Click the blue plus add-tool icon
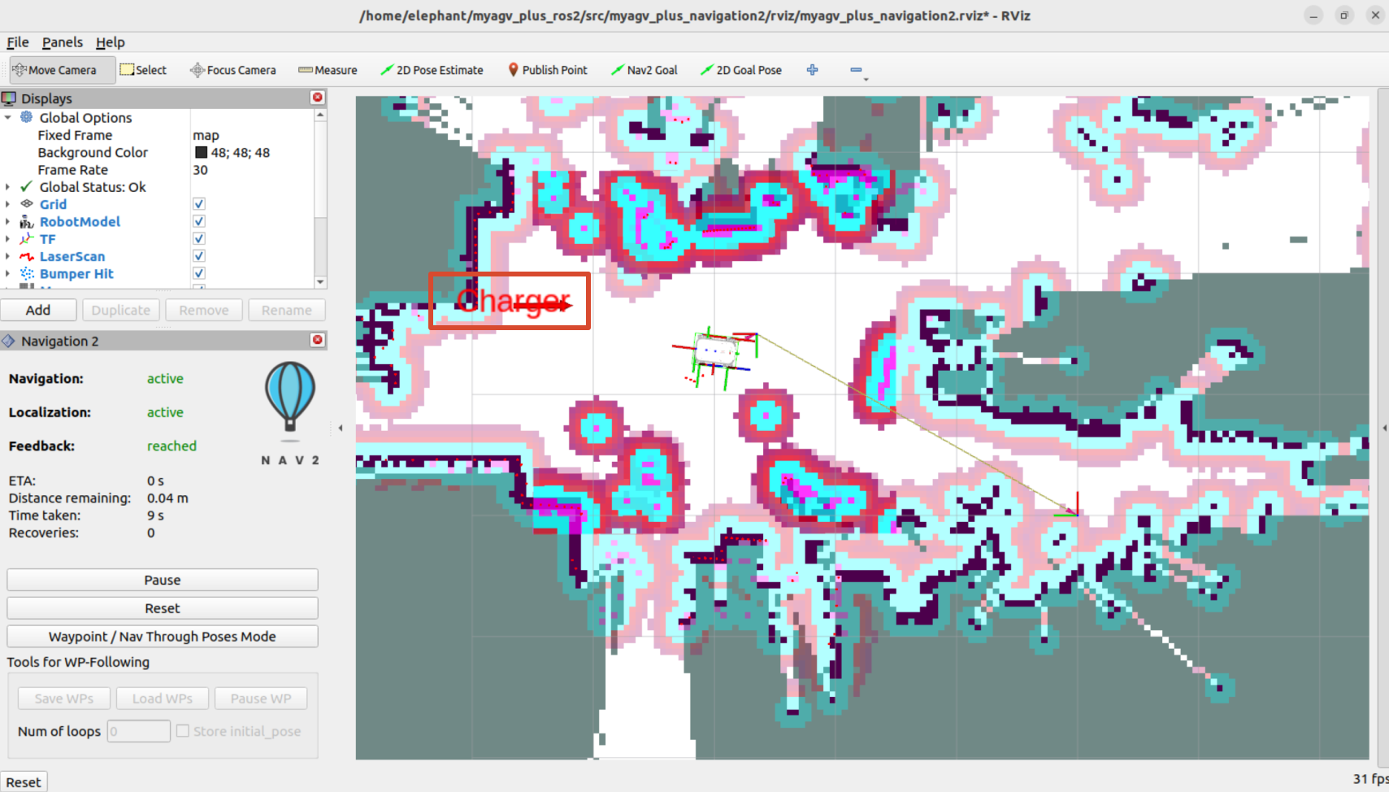The width and height of the screenshot is (1389, 792). (x=812, y=70)
